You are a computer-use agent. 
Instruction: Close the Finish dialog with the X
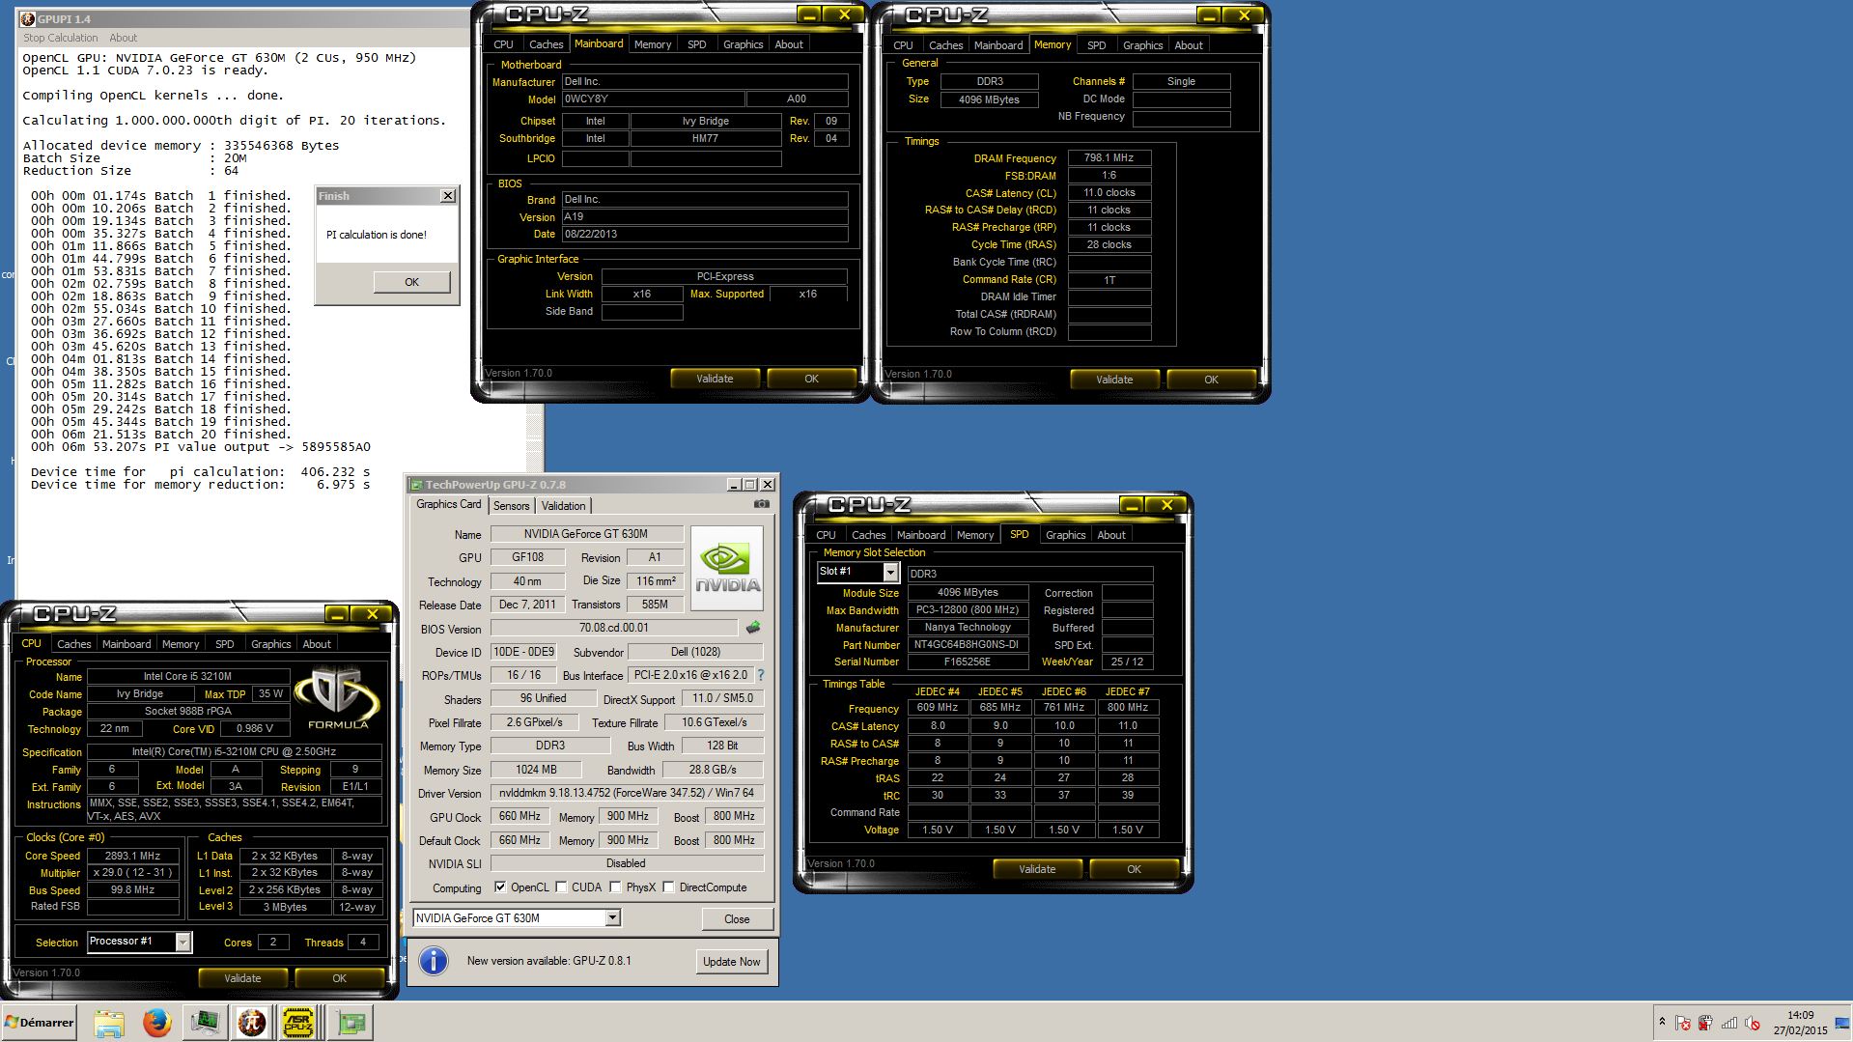[448, 196]
